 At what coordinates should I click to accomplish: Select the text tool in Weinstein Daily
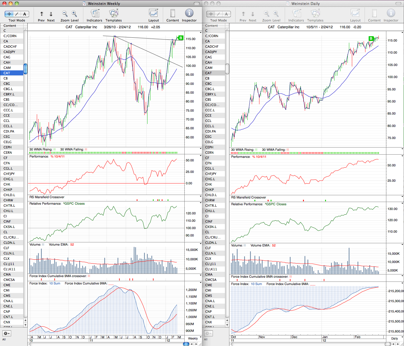(x=226, y=14)
